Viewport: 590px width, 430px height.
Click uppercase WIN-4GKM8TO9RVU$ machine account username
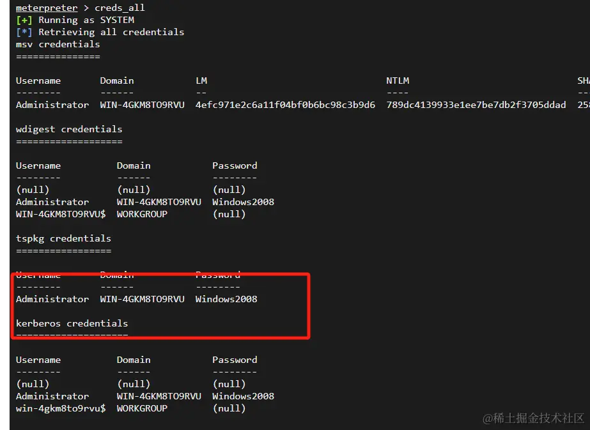coord(61,214)
